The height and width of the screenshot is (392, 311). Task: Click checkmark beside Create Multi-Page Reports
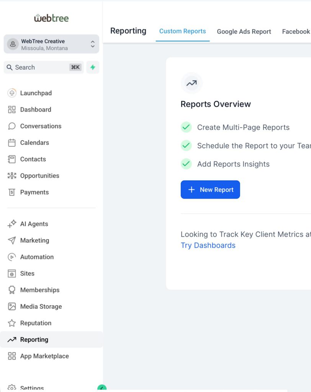click(x=186, y=127)
